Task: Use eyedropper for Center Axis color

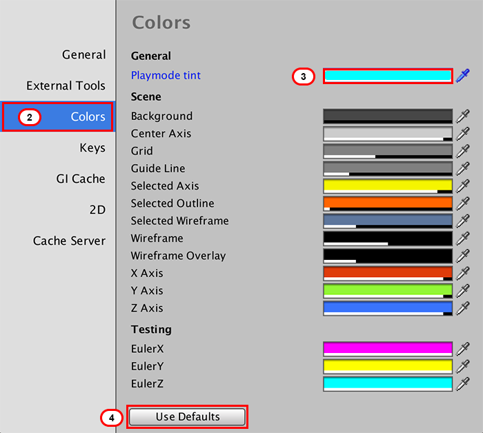Action: [x=463, y=134]
